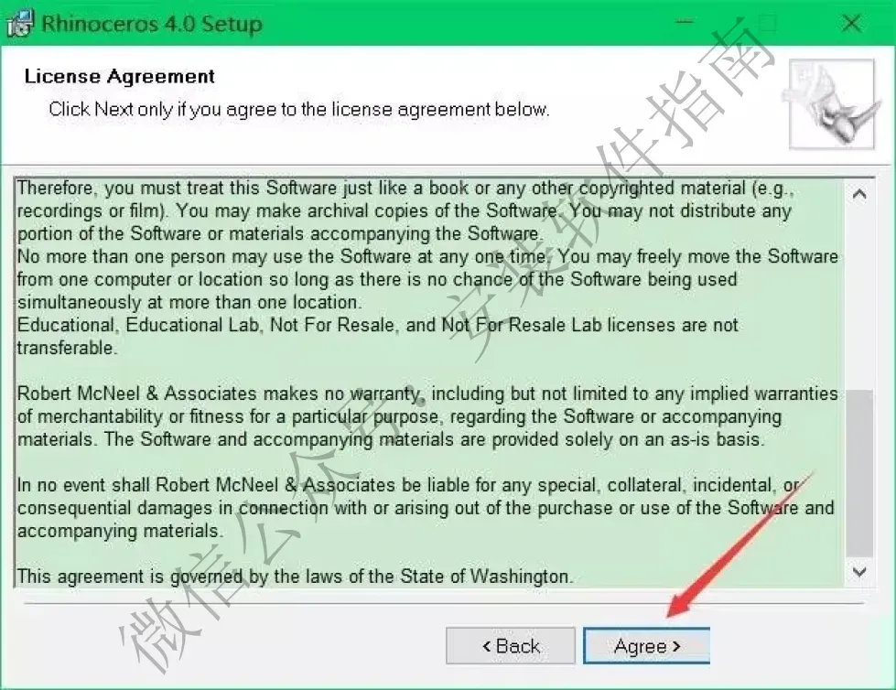Click the Rhino logo image
Image resolution: width=896 pixels, height=690 pixels.
tap(832, 104)
